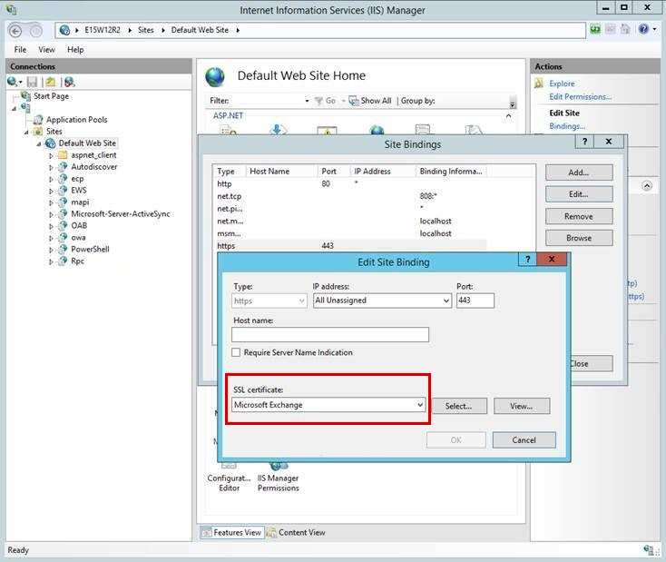Screen dimensions: 666x562
Task: Select the net.tcp binding row
Action: coord(351,196)
